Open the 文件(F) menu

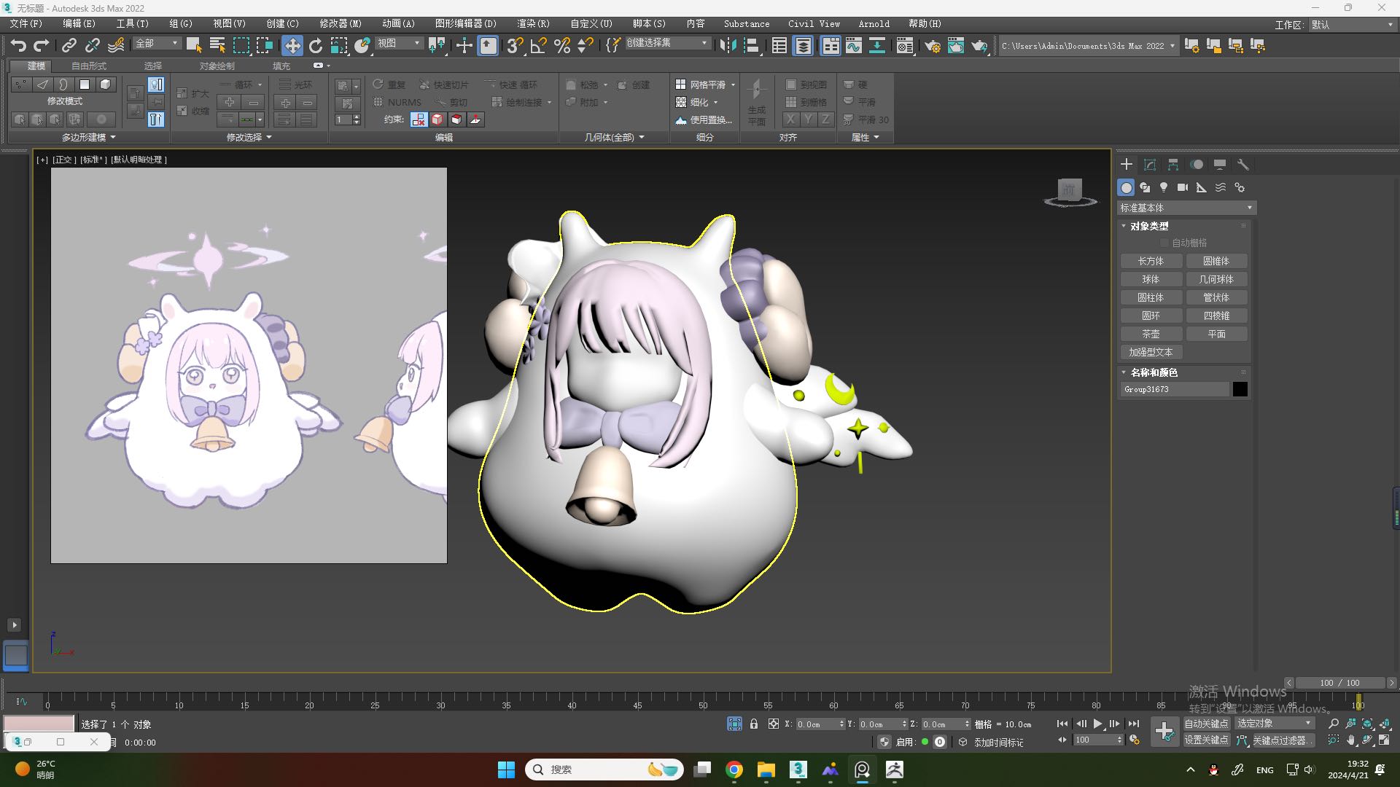26,24
